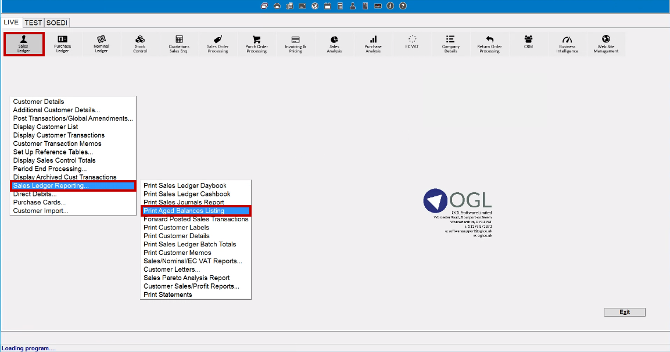The image size is (670, 352).
Task: Select Customer Transaction Memos
Action: click(73, 143)
